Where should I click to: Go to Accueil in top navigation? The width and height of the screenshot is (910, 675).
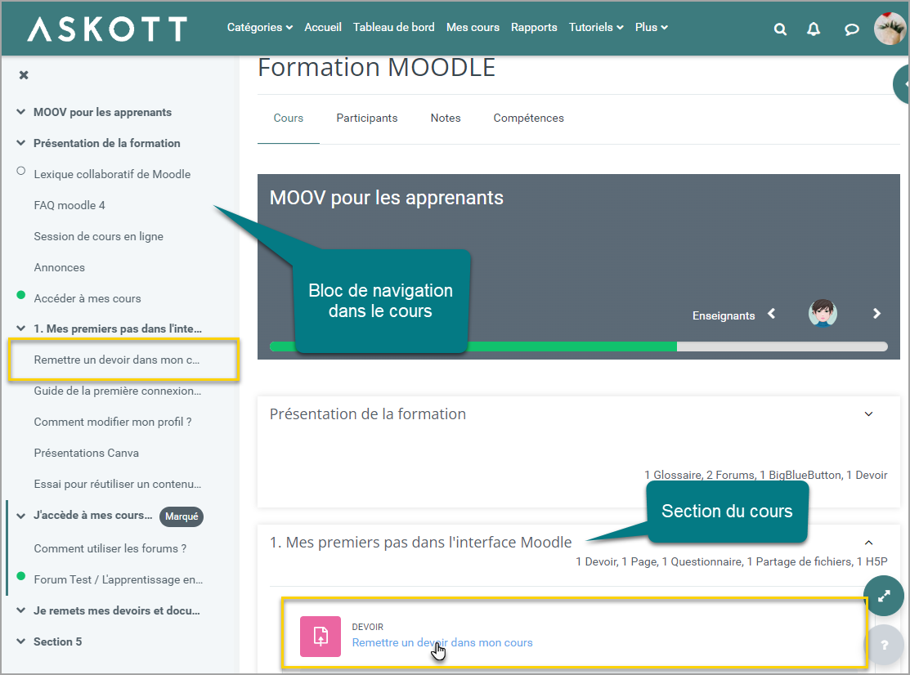(323, 27)
